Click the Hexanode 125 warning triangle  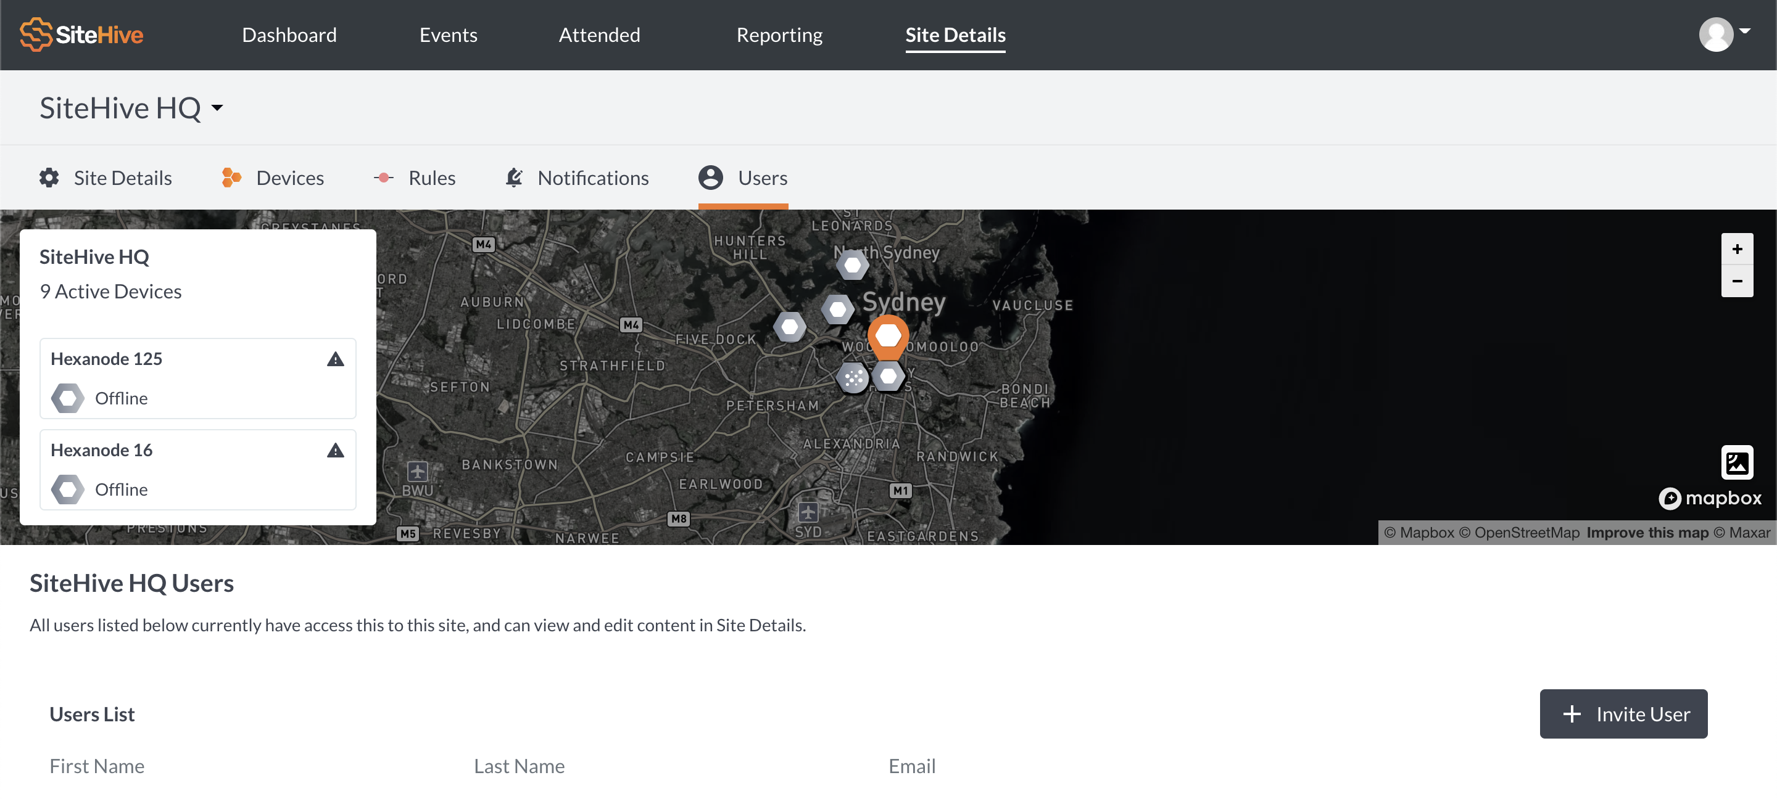335,359
